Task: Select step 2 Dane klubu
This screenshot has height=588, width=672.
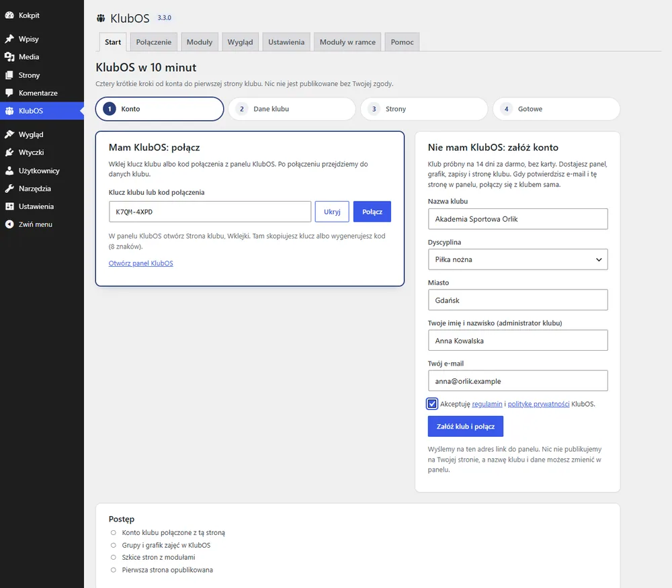Action: pos(292,109)
